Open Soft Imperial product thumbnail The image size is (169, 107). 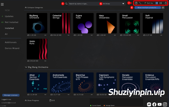tap(153, 23)
